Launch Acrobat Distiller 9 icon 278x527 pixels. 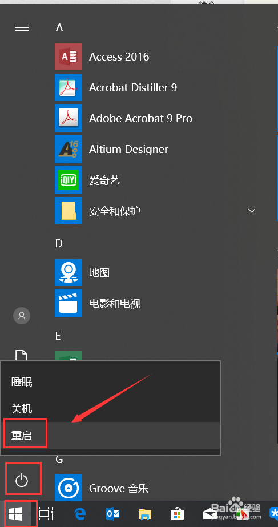tap(69, 87)
